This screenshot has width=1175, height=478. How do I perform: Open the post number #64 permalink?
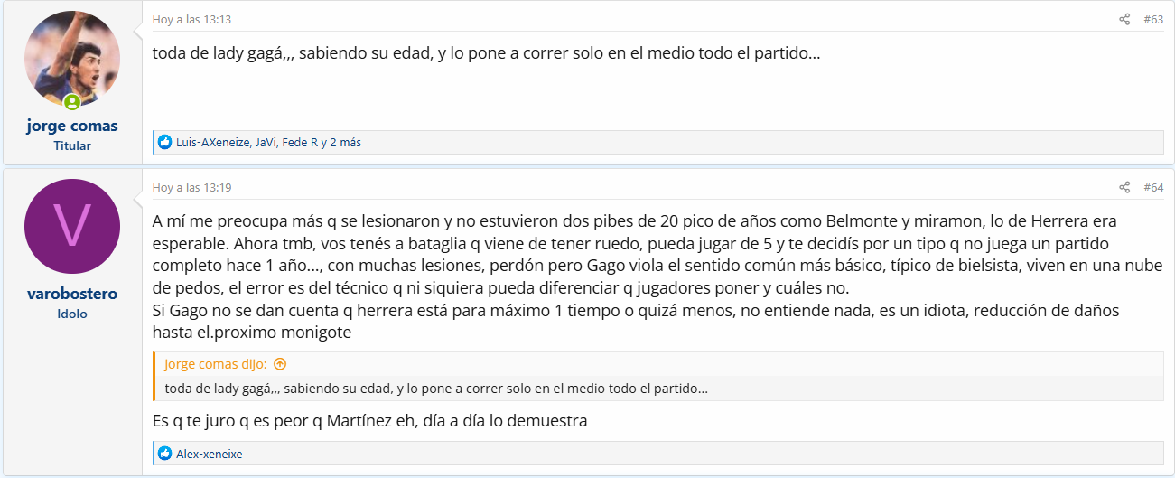point(1153,187)
